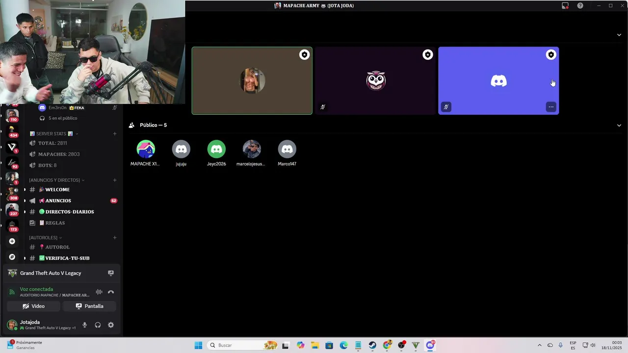Open Microsoft Edge from the taskbar
Image resolution: width=628 pixels, height=353 pixels.
pyautogui.click(x=344, y=345)
